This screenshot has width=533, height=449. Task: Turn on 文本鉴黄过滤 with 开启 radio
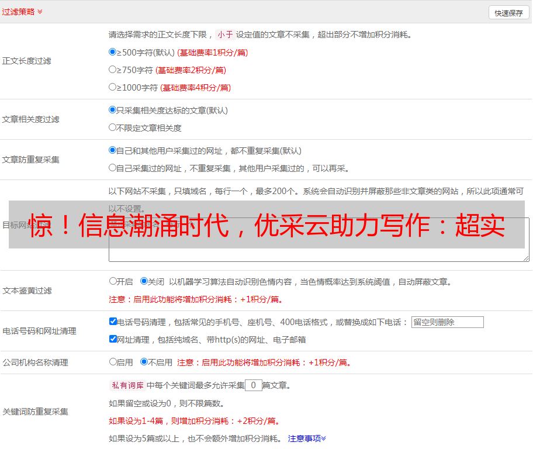(113, 281)
